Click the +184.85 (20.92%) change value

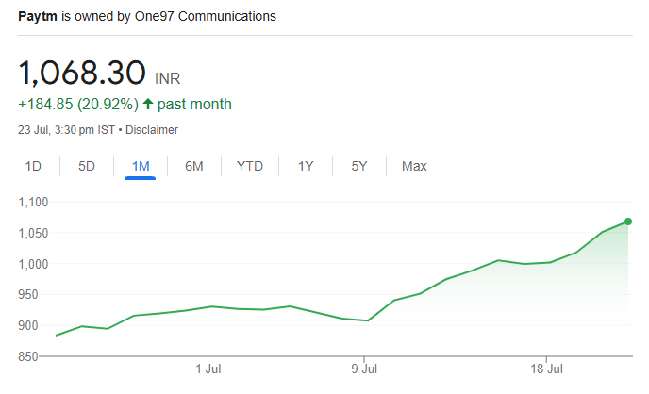tap(78, 104)
